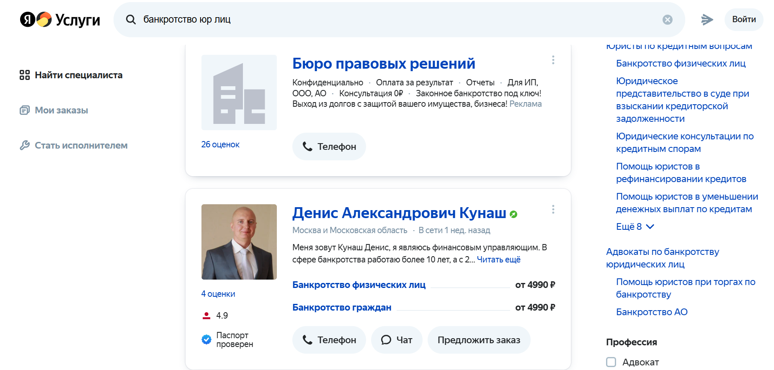
Task: Open Денис Кунаш profile photo
Action: [239, 242]
